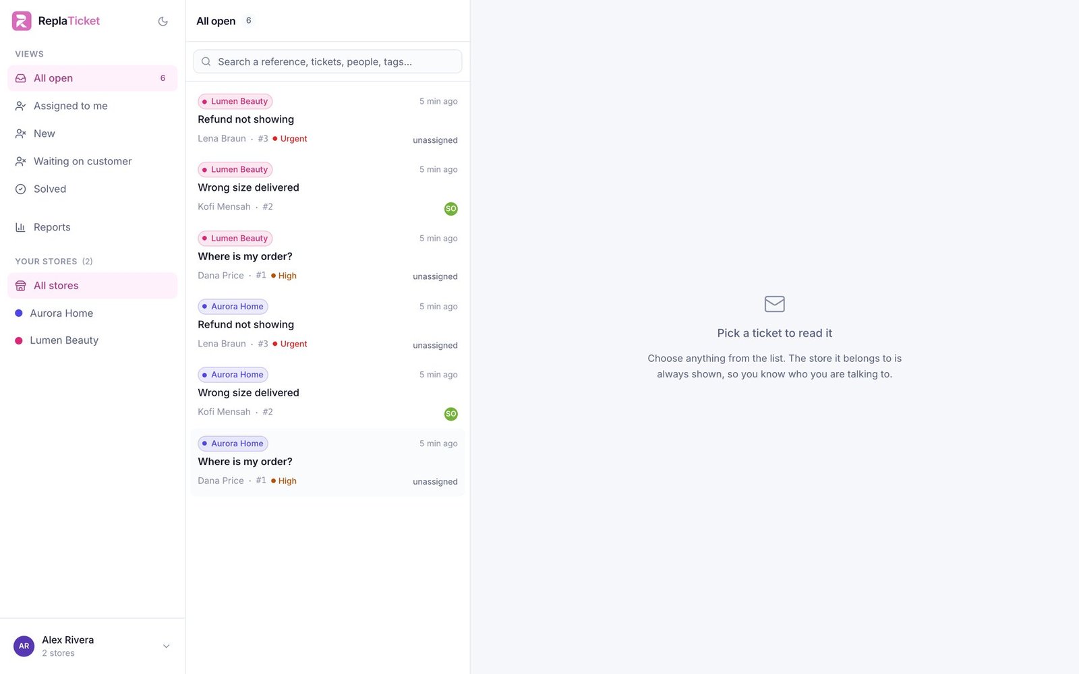Viewport: 1079px width, 674px height.
Task: Click the Reports bar chart icon
Action: pos(21,227)
